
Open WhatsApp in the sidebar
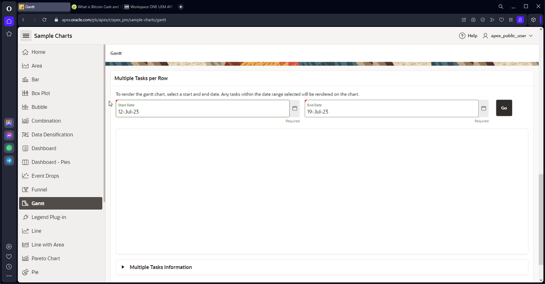[x=9, y=148]
